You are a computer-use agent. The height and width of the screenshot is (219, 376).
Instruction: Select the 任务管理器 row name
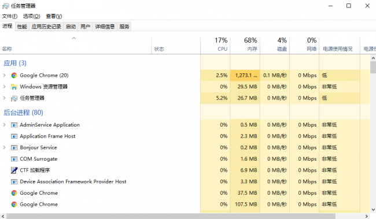click(x=32, y=98)
